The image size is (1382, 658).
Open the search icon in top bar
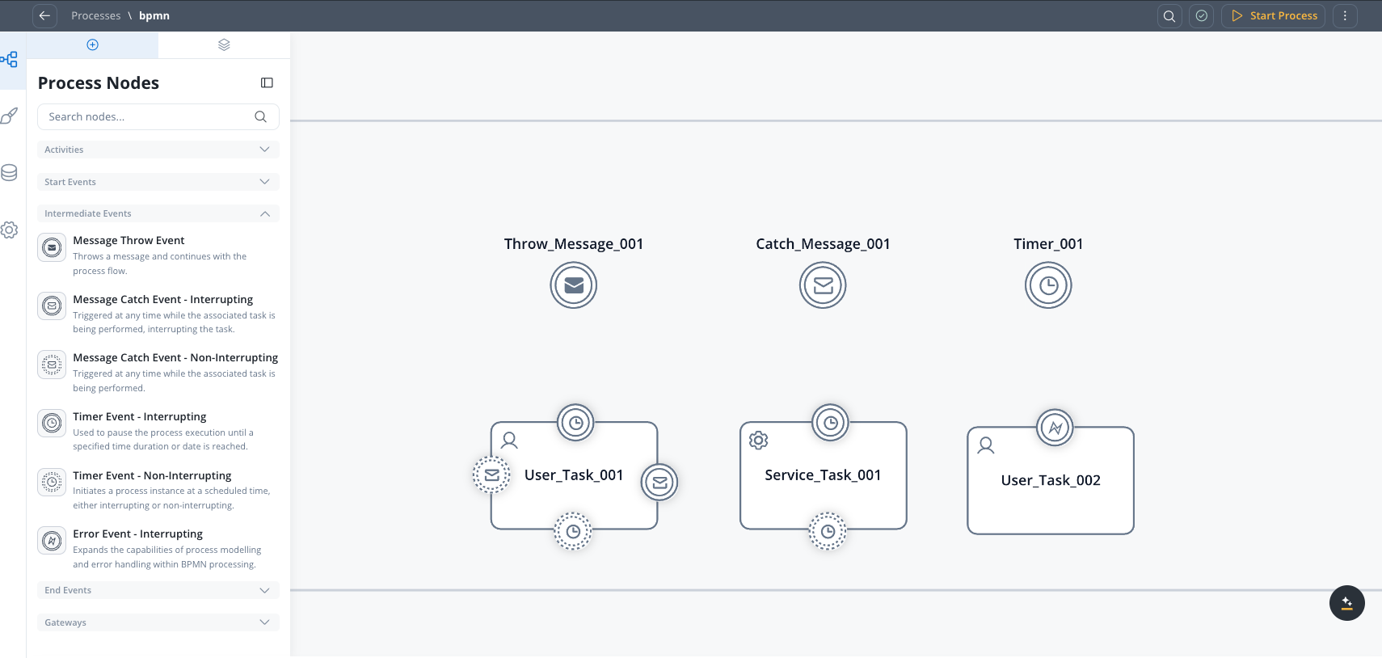(x=1169, y=16)
